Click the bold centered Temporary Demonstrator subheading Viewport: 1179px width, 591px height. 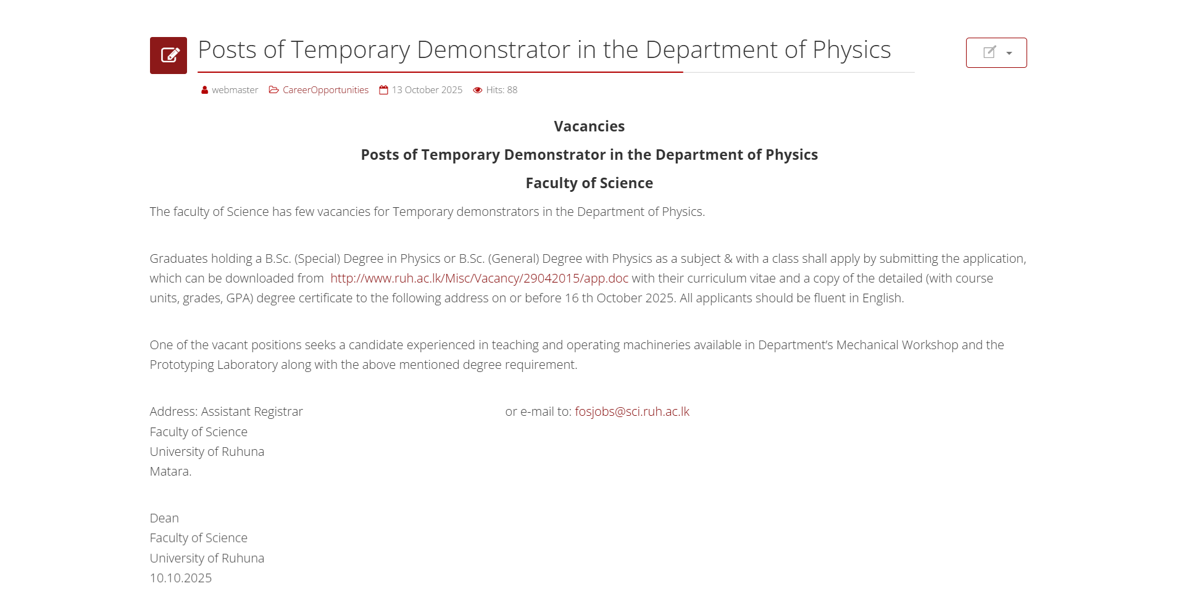(589, 155)
